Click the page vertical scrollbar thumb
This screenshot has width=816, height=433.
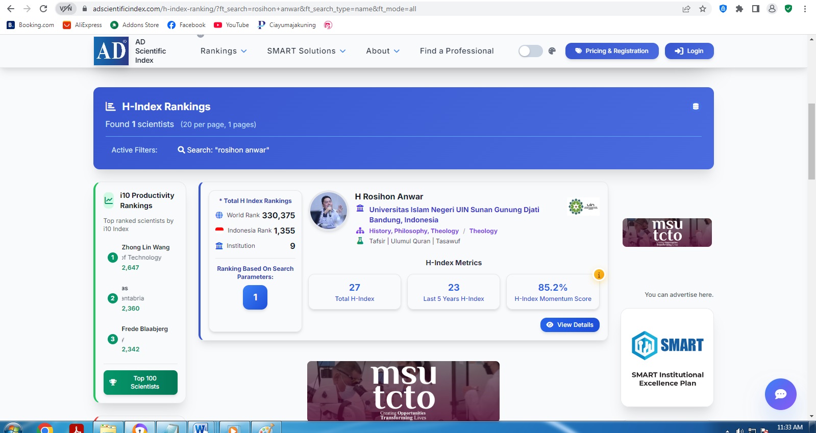coord(811,141)
